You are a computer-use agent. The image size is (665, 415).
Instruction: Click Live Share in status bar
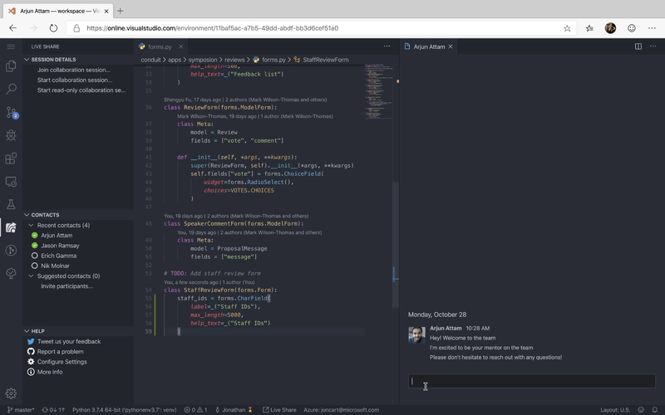[279, 410]
